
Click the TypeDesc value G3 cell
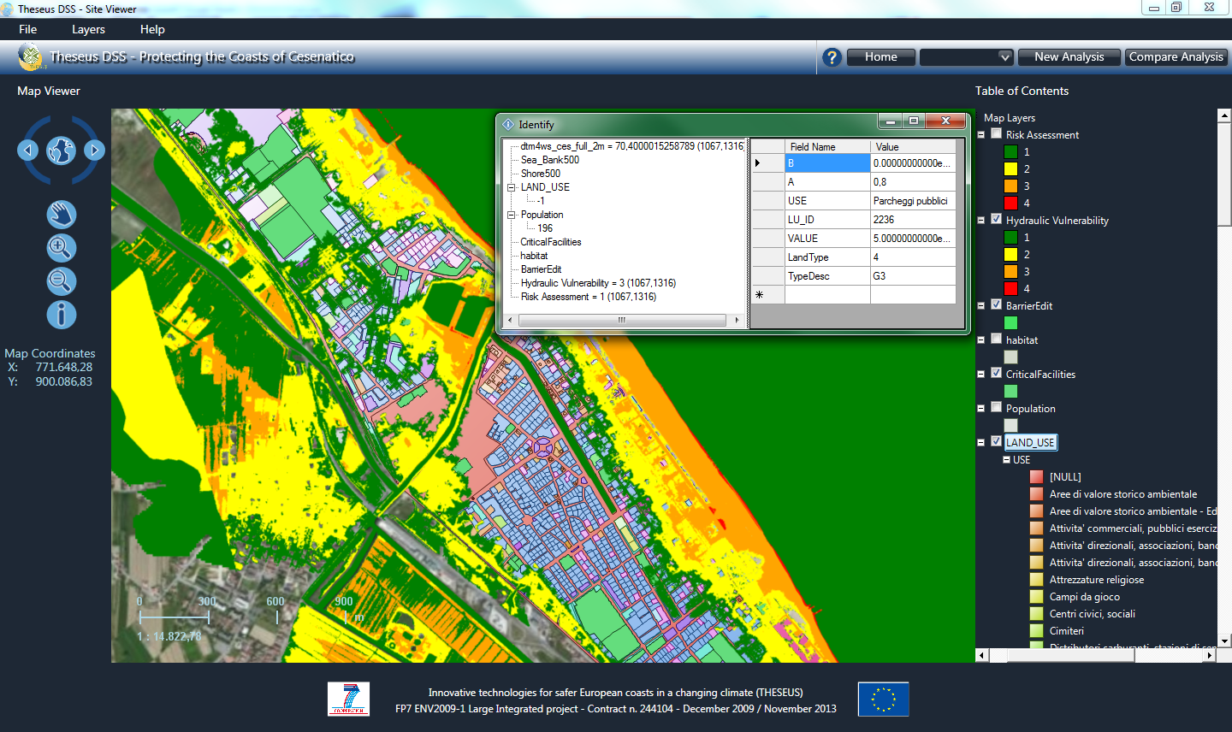tap(912, 276)
